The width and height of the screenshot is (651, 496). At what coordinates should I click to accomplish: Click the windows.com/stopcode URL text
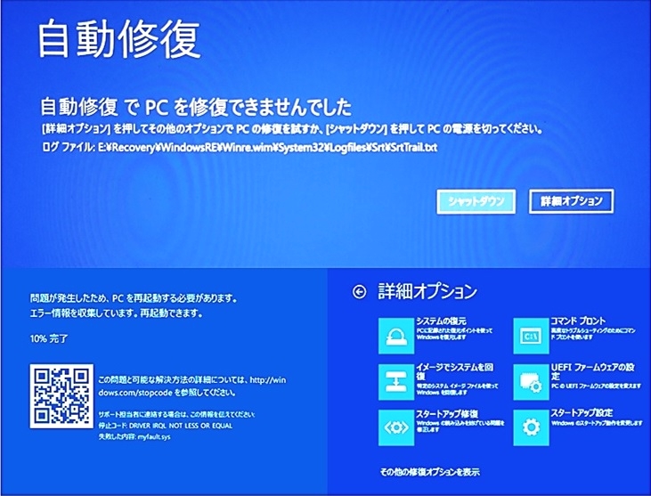pos(191,386)
